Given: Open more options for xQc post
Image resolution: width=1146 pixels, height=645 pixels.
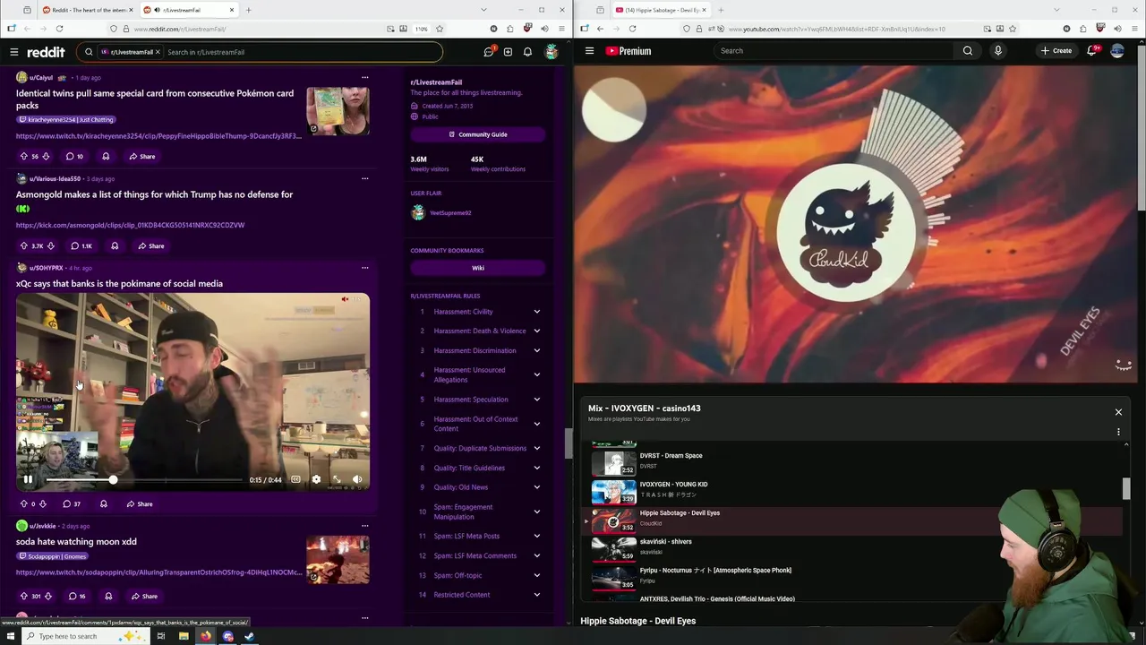Looking at the screenshot, I should 364,267.
